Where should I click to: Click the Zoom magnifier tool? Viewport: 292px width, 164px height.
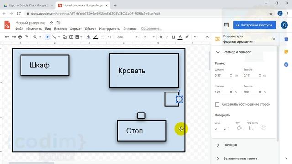(x=35, y=37)
